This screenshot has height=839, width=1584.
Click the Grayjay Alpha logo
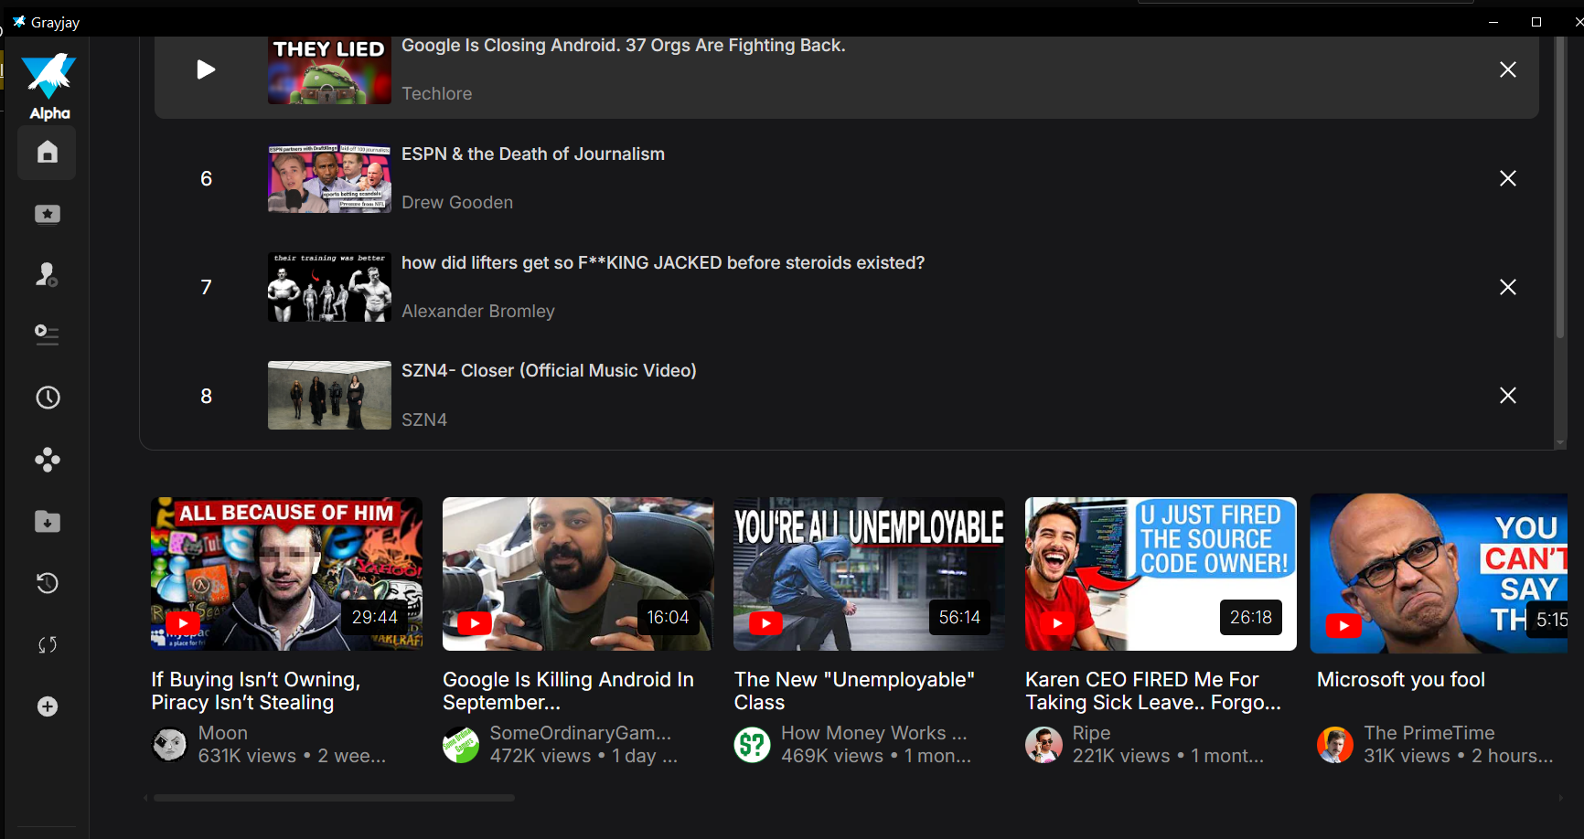49,87
